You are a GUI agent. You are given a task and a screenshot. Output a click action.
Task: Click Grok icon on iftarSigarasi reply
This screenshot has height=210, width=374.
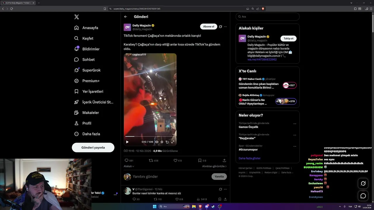point(221,189)
